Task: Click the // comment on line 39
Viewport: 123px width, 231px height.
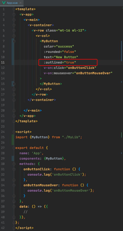Action: [26, 212]
